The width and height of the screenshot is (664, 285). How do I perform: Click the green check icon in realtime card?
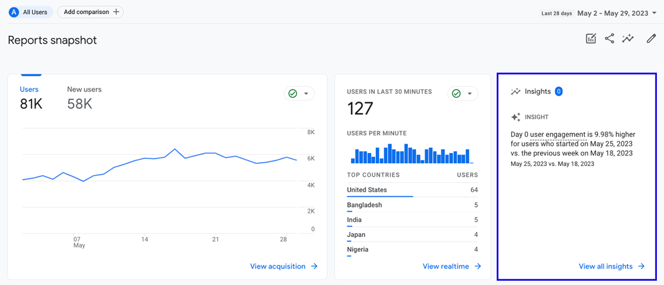(456, 93)
